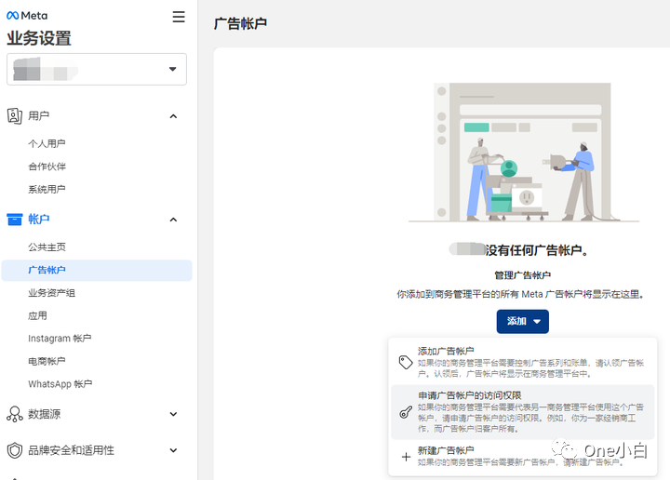Viewport: 670px width, 480px height.
Task: Click the 帐户 section box icon
Action: 15,220
